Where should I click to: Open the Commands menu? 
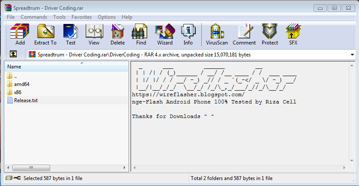34,17
